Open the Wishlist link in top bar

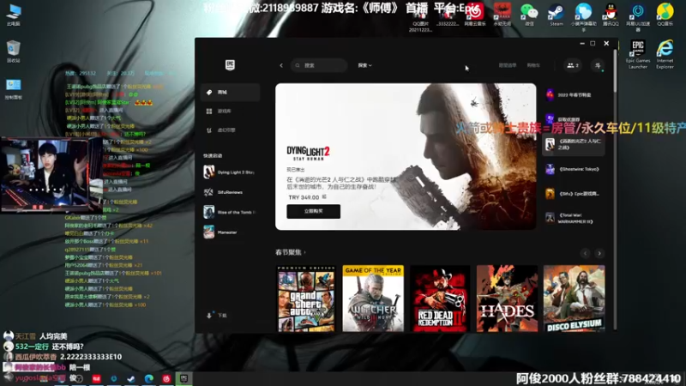(x=508, y=65)
